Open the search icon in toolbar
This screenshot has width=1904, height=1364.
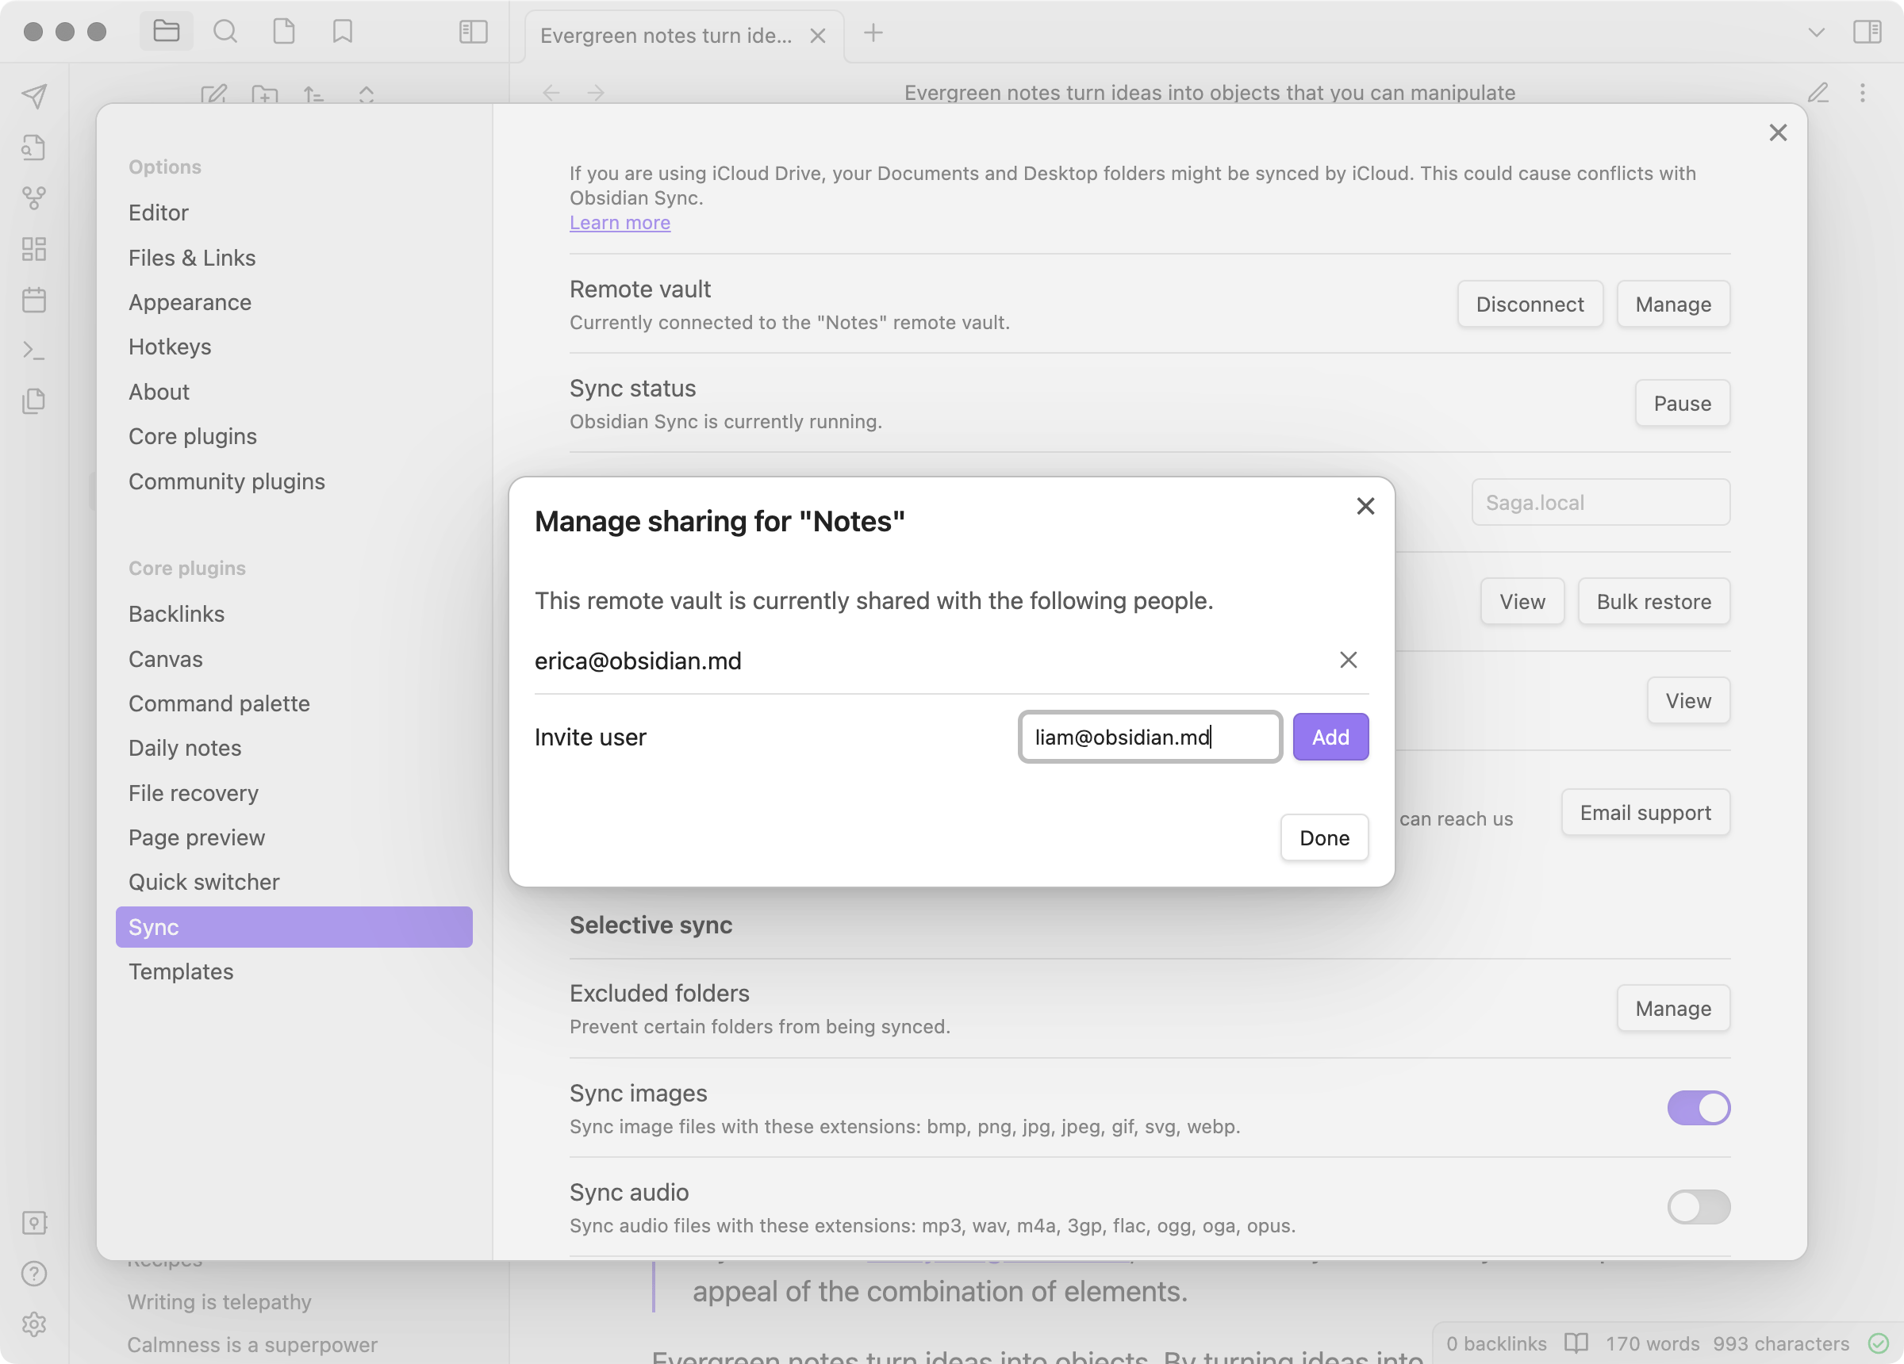225,31
